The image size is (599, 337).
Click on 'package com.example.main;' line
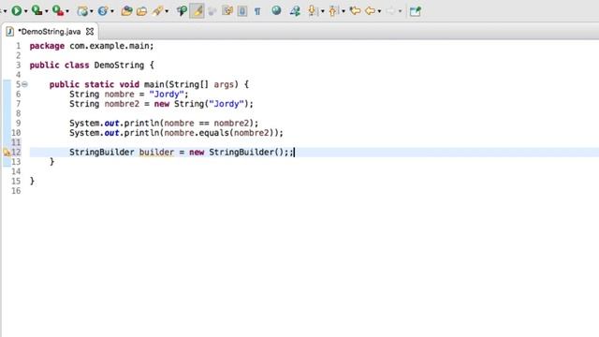pos(92,46)
